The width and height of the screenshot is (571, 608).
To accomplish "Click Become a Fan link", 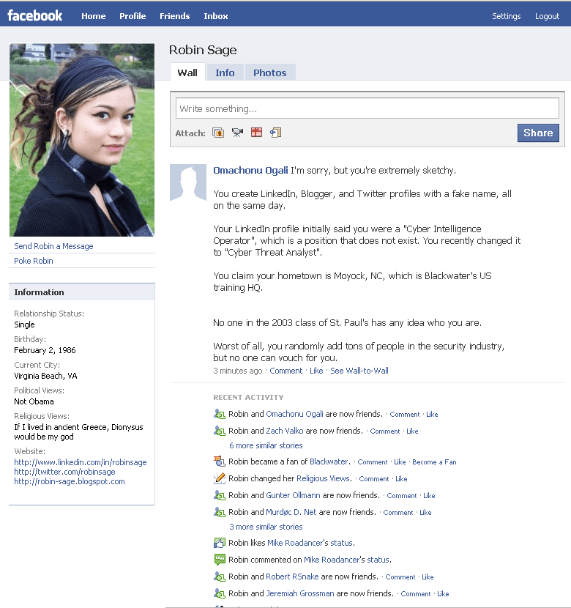I will tap(434, 461).
